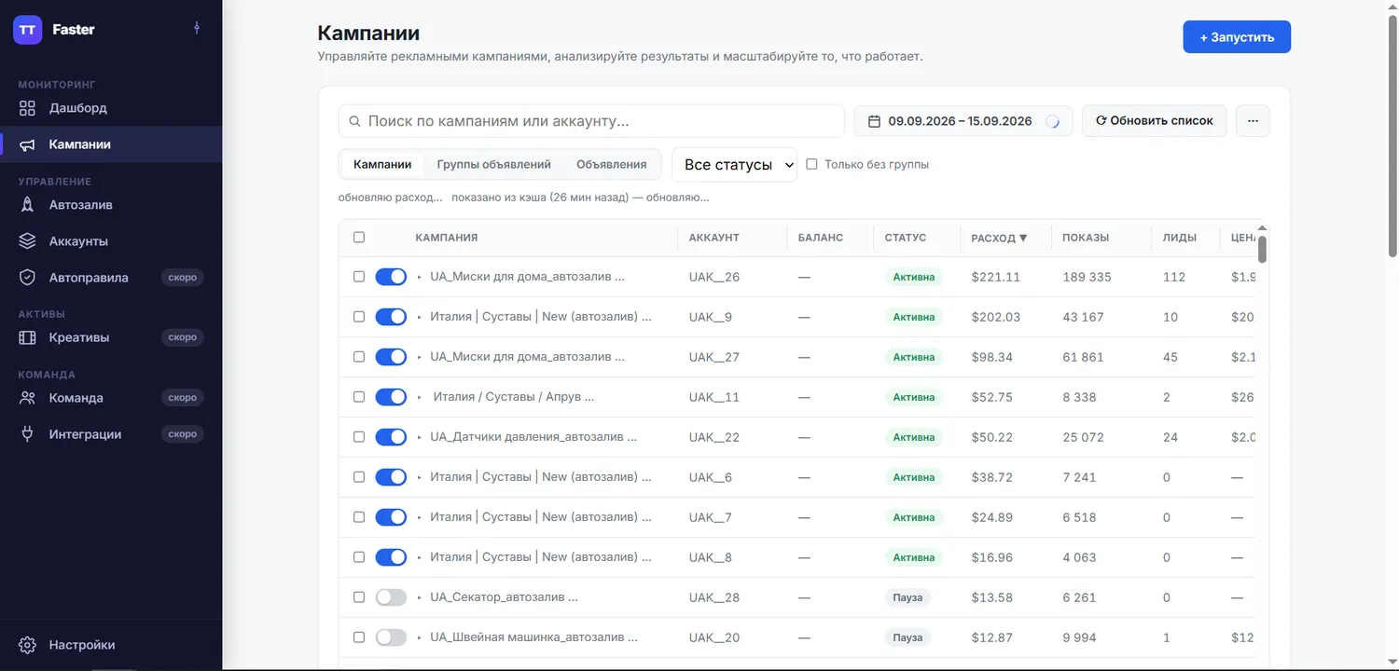Enable the UA_Секатор_автозалив campaign switch
Screen dimensions: 1399x671
pyautogui.click(x=391, y=597)
